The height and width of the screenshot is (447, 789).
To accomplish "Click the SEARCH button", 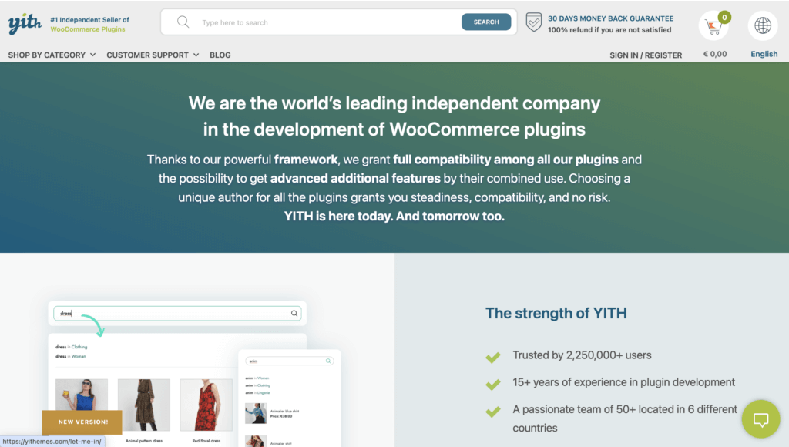I will point(486,22).
